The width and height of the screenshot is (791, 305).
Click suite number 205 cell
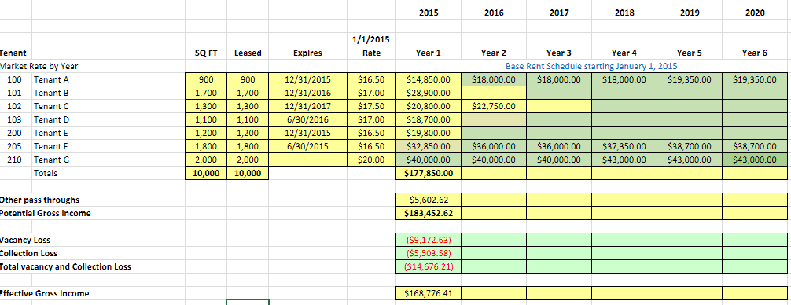pos(17,146)
